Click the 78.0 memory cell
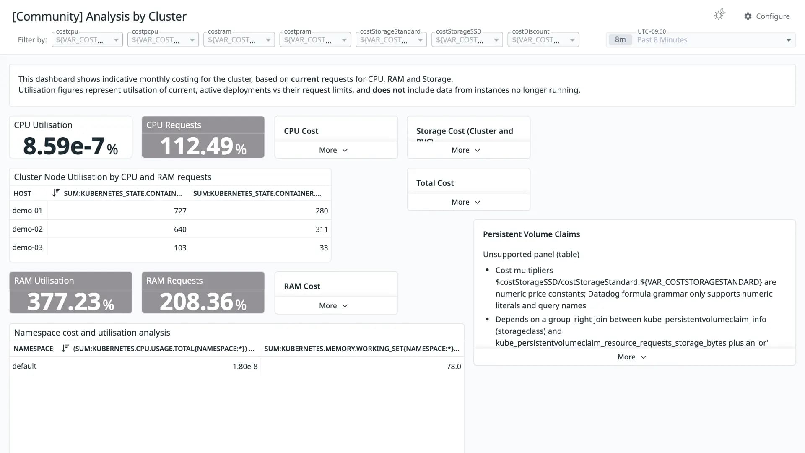This screenshot has width=805, height=453. tap(454, 367)
